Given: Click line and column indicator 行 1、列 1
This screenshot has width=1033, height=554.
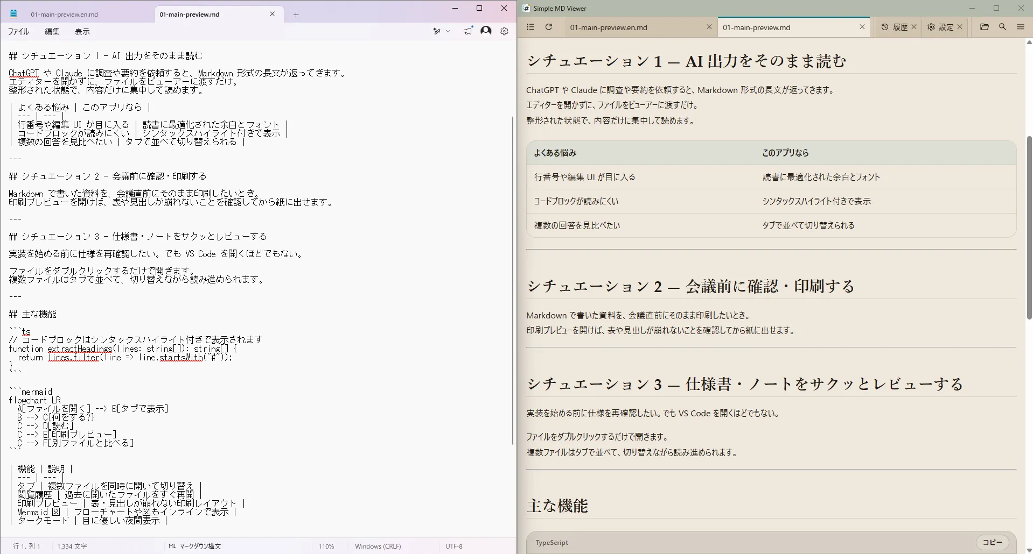Looking at the screenshot, I should (27, 546).
